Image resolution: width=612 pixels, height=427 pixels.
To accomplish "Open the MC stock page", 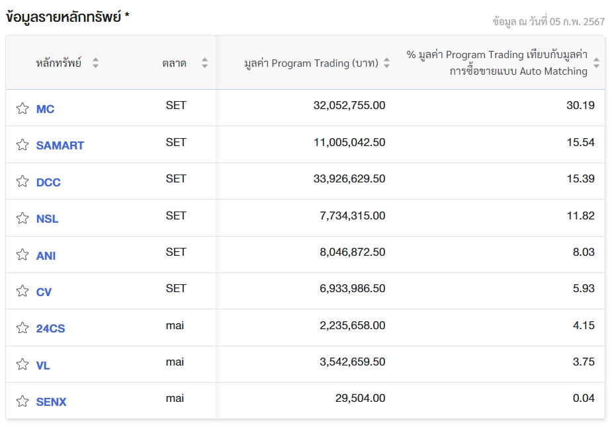I will 45,108.
